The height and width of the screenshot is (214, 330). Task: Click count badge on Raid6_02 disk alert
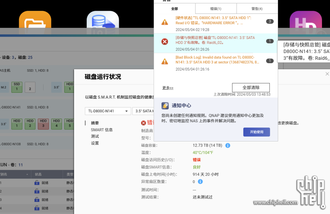(270, 41)
